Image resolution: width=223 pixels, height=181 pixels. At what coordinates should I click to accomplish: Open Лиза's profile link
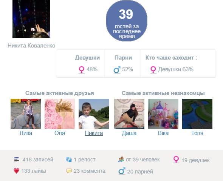click(26, 133)
